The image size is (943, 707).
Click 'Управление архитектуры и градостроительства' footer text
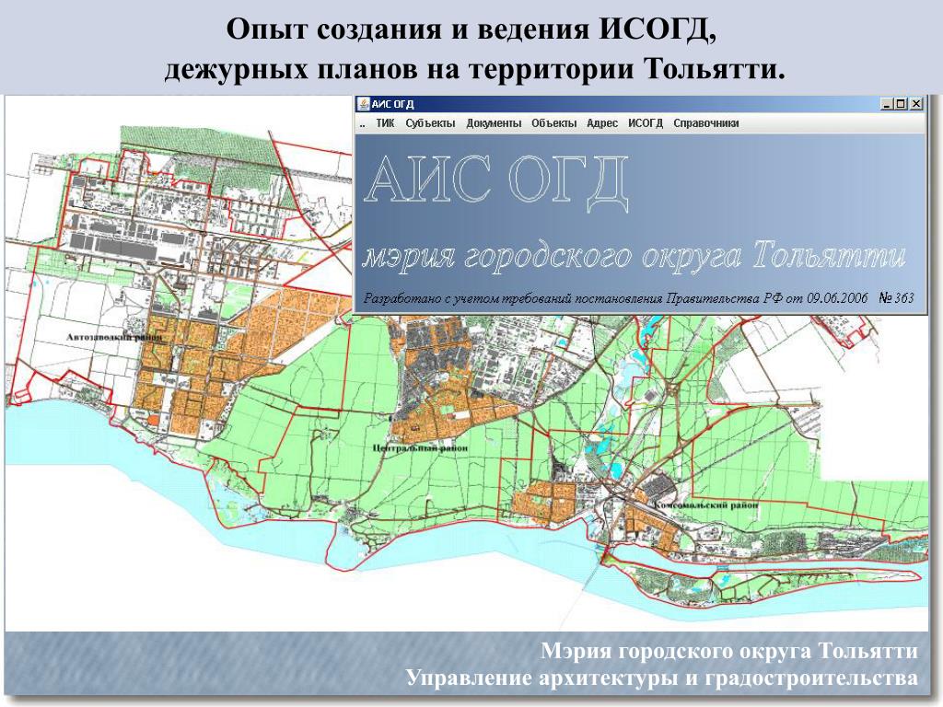click(662, 678)
